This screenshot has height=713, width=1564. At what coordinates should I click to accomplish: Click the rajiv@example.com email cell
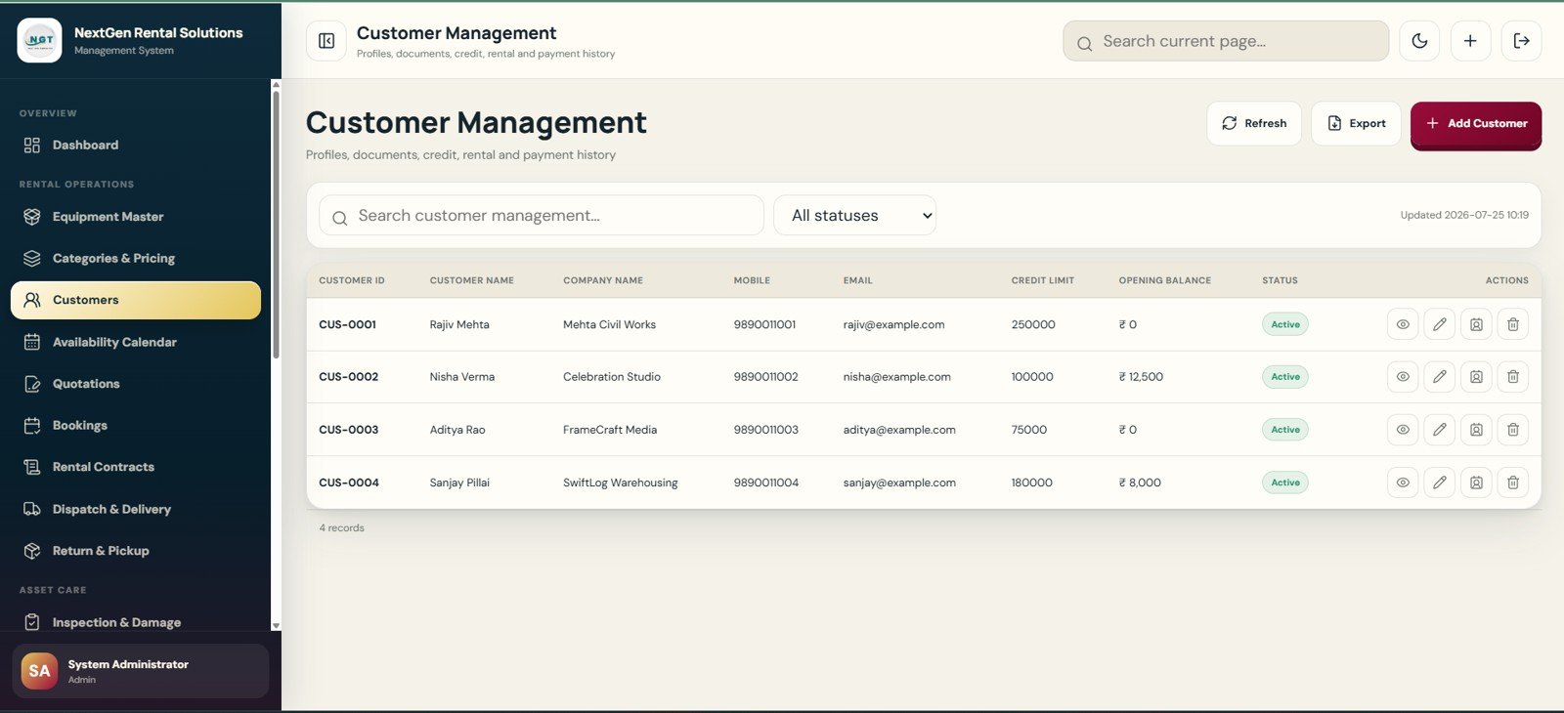(x=894, y=324)
